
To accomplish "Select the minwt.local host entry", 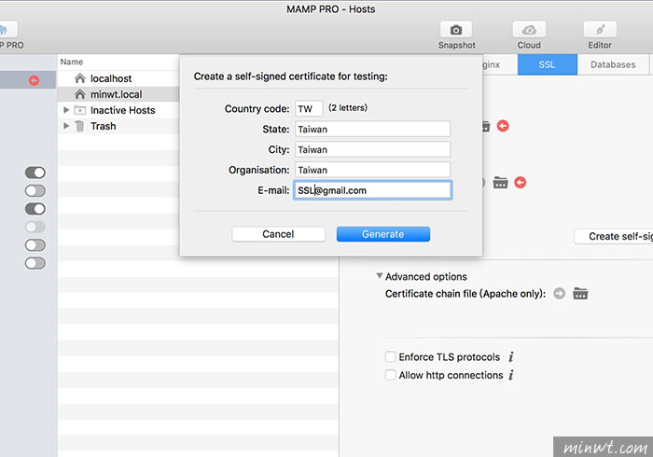I will click(x=118, y=94).
